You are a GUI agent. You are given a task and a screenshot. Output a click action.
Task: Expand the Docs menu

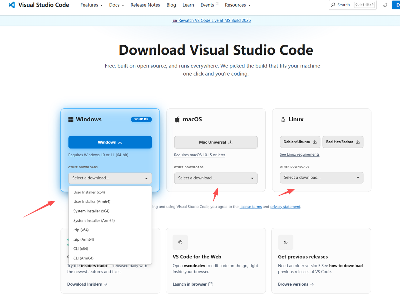[x=117, y=5]
